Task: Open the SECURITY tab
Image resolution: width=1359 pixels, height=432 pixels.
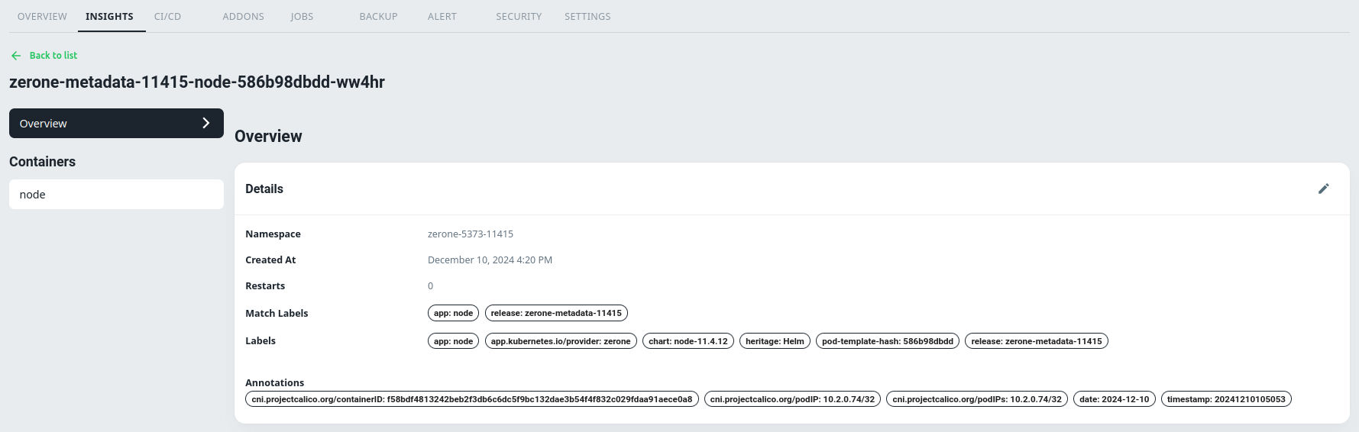Action: pyautogui.click(x=519, y=16)
